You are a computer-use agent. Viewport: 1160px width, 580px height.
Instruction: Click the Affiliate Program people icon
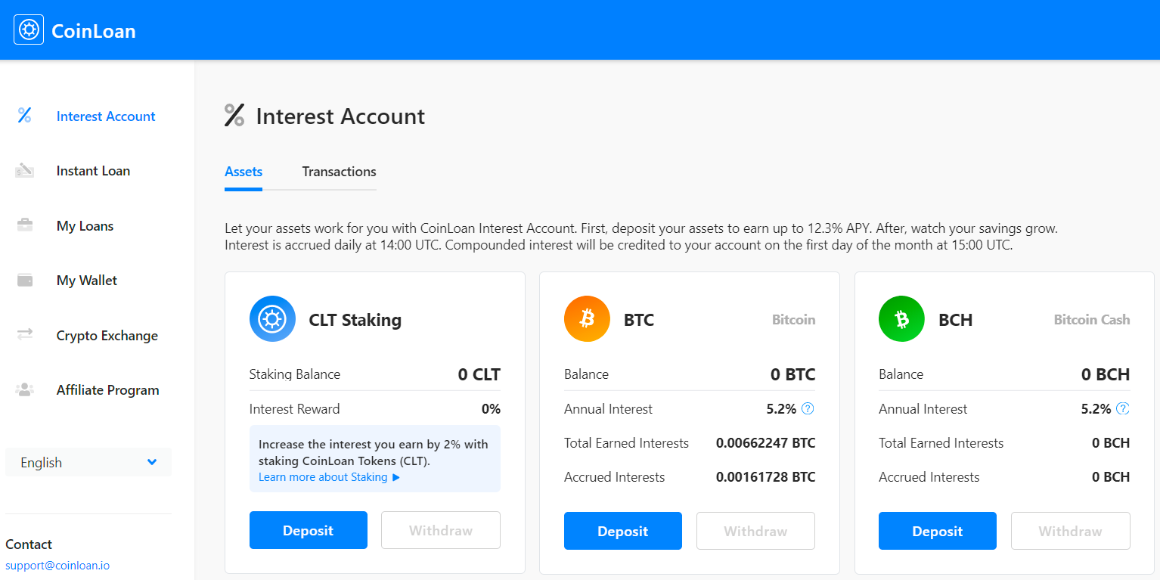tap(25, 389)
